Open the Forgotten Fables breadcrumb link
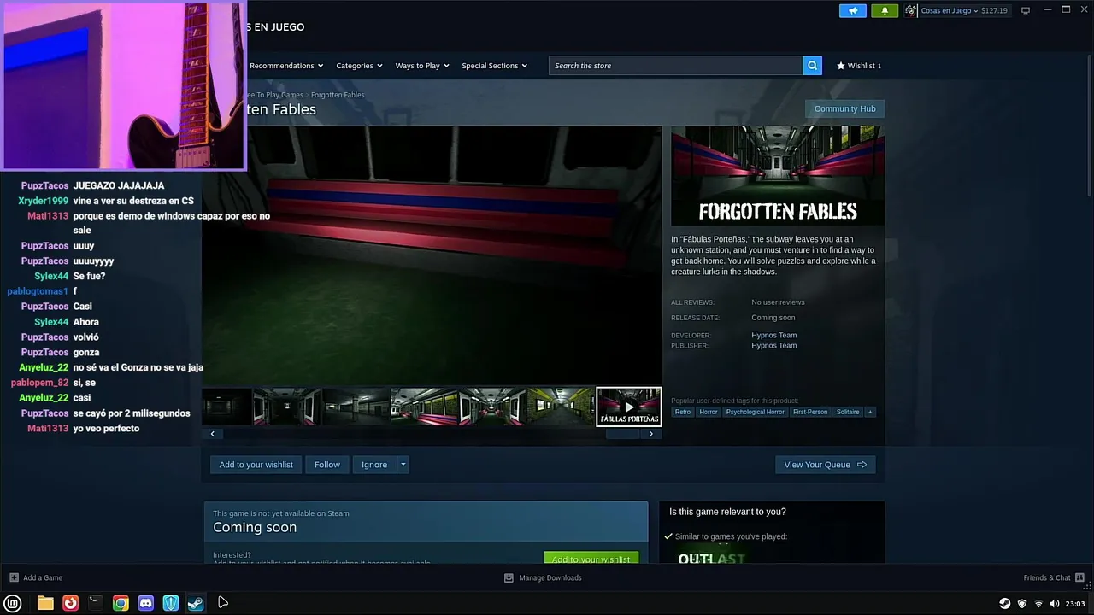The height and width of the screenshot is (615, 1094). click(338, 95)
